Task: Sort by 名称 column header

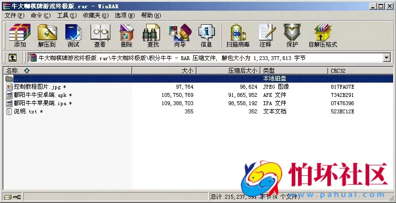Action: pyautogui.click(x=67, y=71)
